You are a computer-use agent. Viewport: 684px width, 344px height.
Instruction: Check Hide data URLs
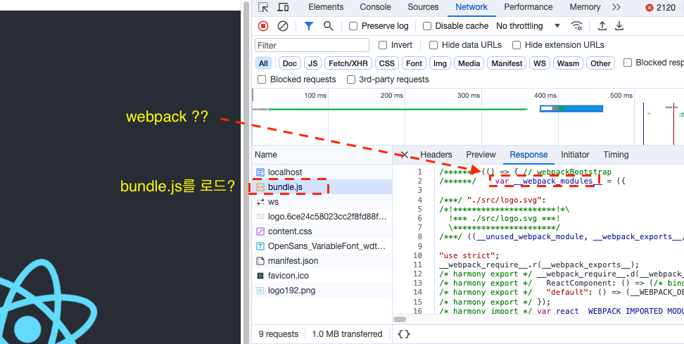[x=433, y=45]
